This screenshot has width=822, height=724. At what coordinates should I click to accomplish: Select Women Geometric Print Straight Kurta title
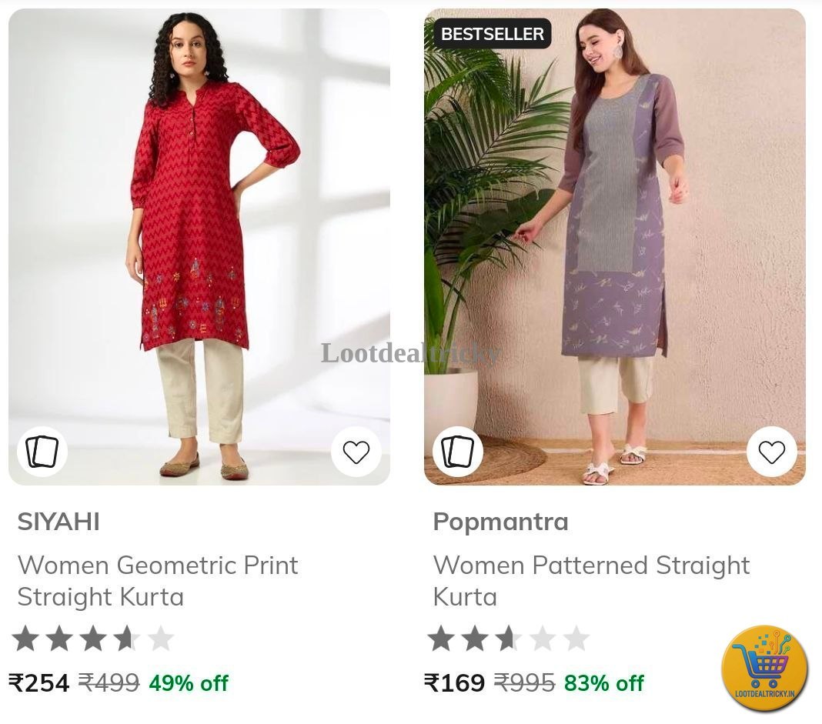158,581
